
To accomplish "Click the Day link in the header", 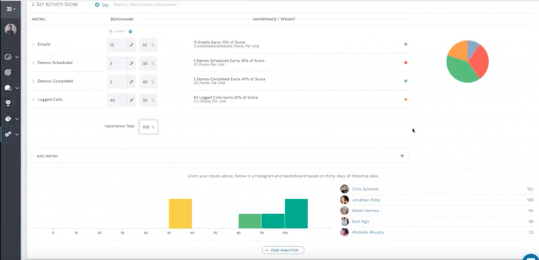I will [x=105, y=5].
